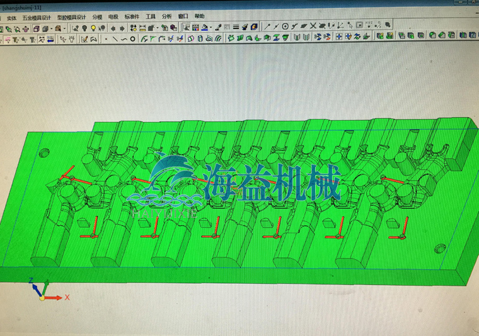Click the red X axis of coordinate triad

coord(54,298)
